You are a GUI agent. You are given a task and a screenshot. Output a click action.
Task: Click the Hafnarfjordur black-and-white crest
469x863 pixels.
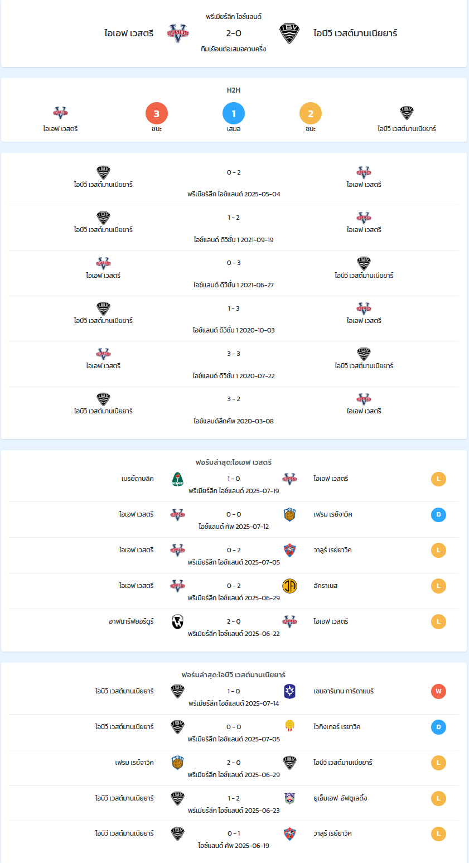(x=178, y=621)
